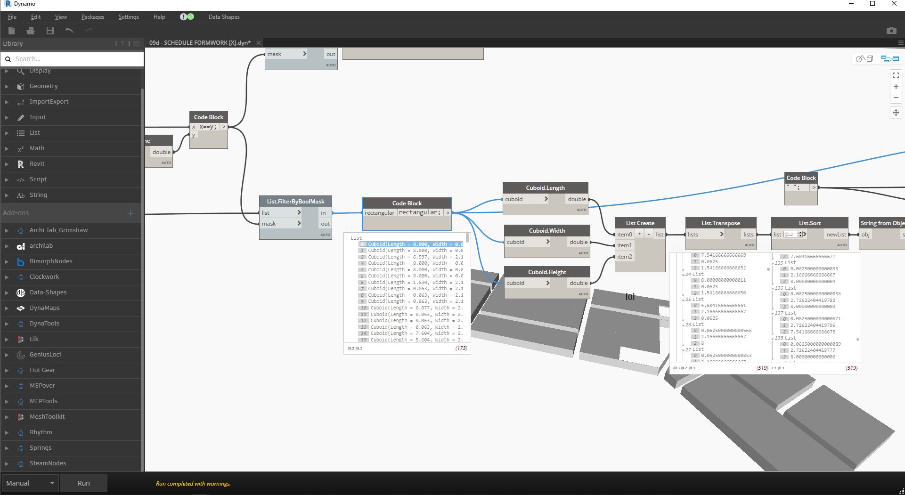Viewport: 905px width, 495px height.
Task: Open the library layout options icon
Action: tap(136, 43)
